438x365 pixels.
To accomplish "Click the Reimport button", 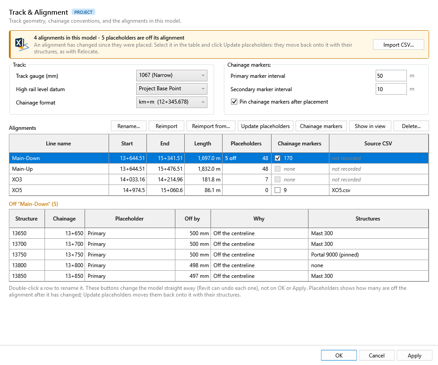I will pyautogui.click(x=166, y=126).
